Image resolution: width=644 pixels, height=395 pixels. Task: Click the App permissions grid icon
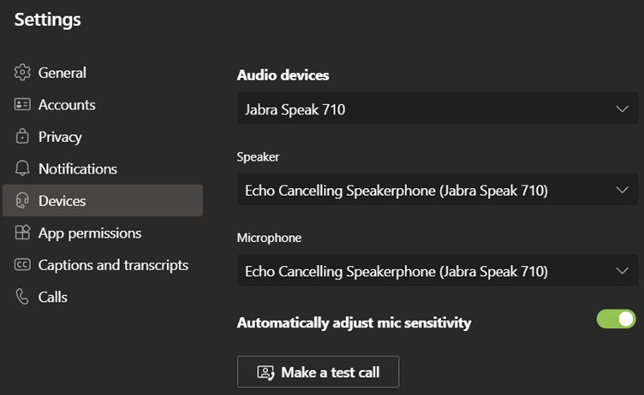click(x=22, y=233)
